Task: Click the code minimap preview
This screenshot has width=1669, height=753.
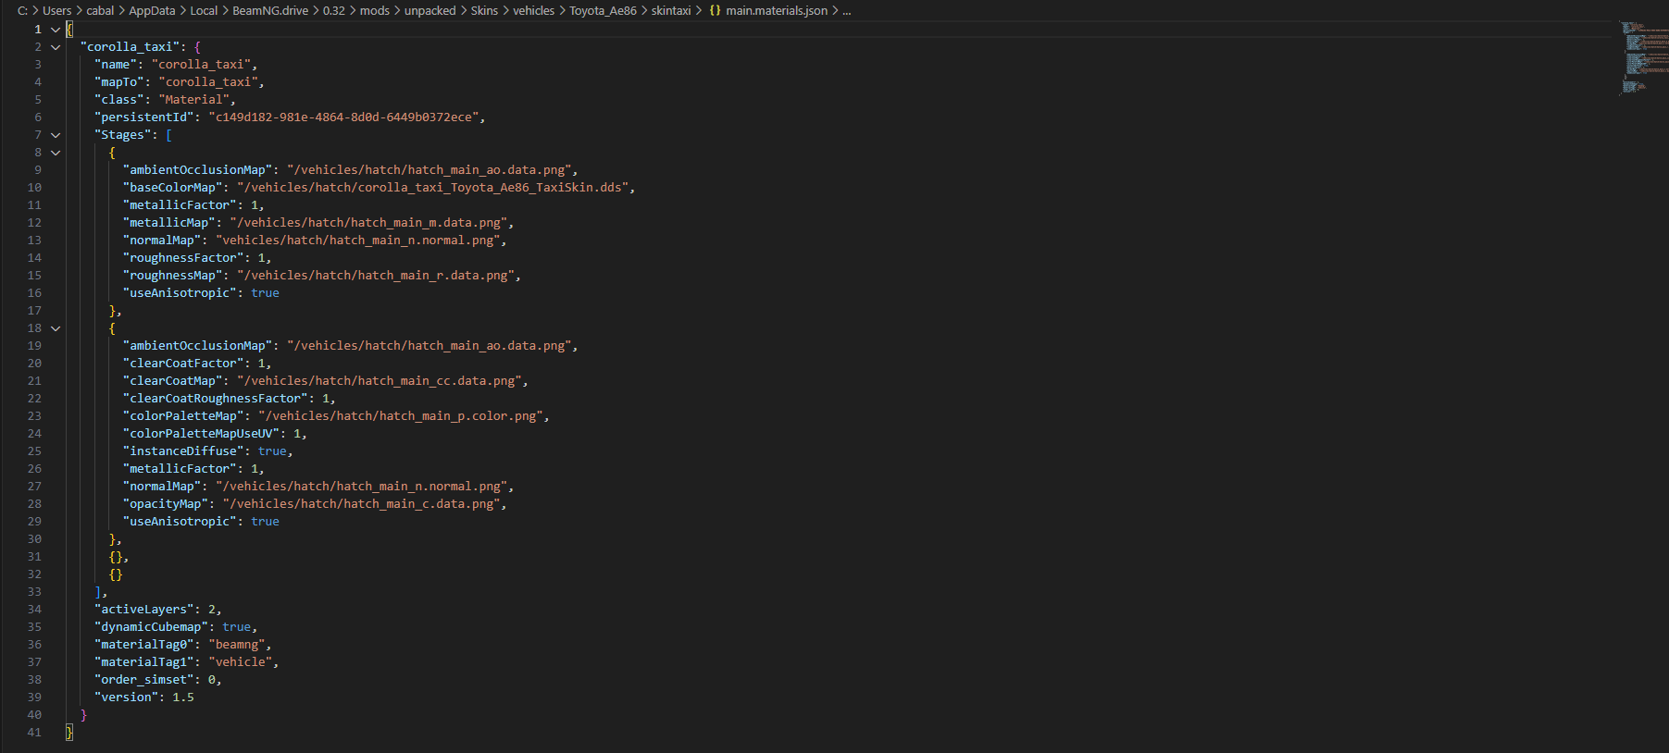Action: pos(1642,56)
